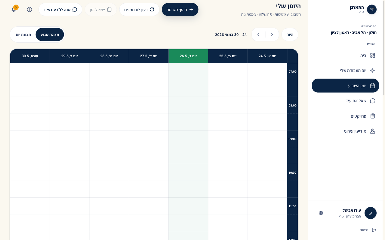Click the sun icon for יום העבודה שלי
The image size is (385, 240).
[373, 70]
